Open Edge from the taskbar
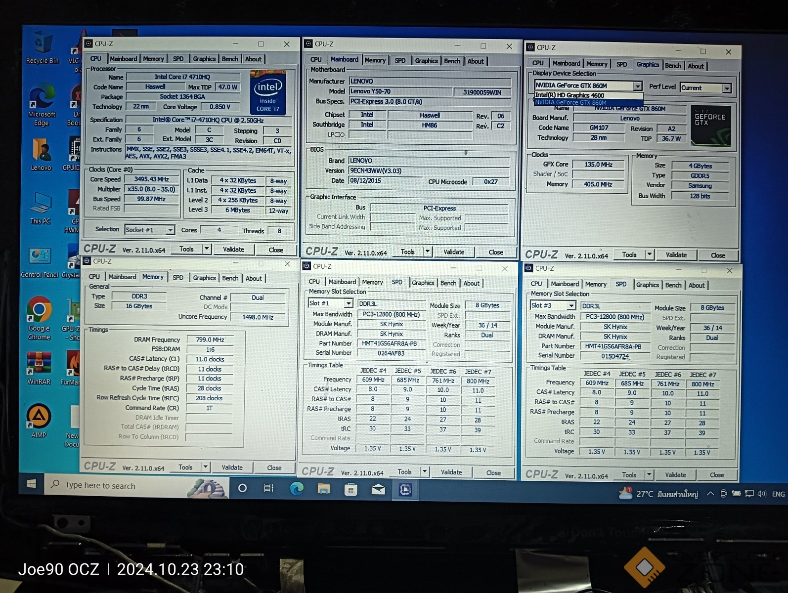This screenshot has height=593, width=788. [x=297, y=489]
